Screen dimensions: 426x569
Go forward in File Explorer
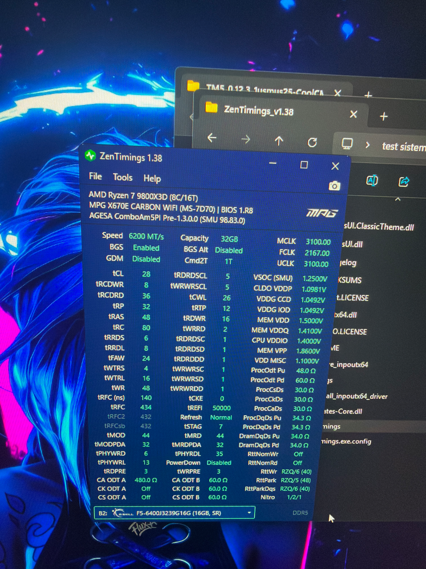pos(245,139)
